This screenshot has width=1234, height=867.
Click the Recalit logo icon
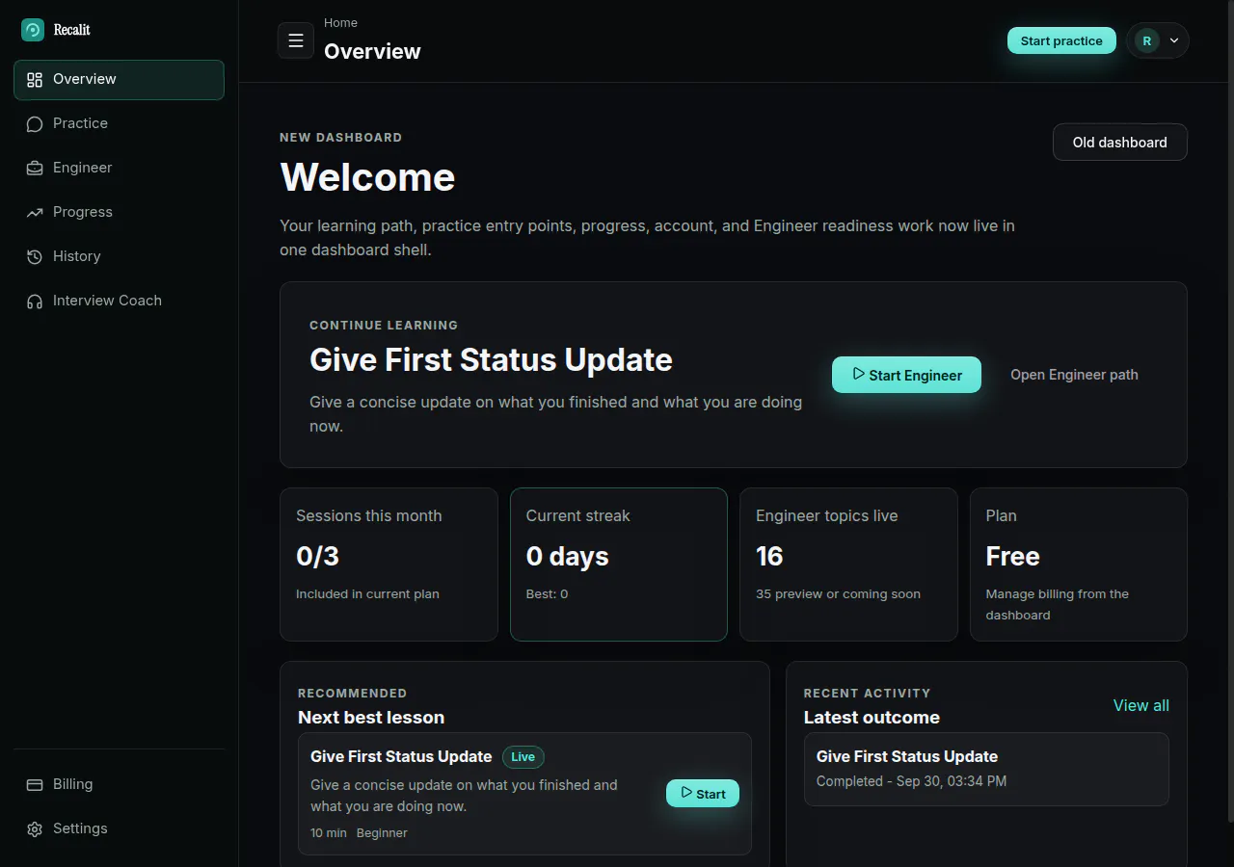tap(33, 30)
